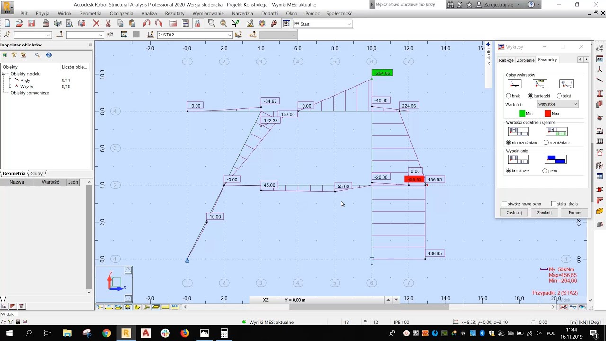The width and height of the screenshot is (606, 341).
Task: Delete selection with red X icon
Action: 96,23
